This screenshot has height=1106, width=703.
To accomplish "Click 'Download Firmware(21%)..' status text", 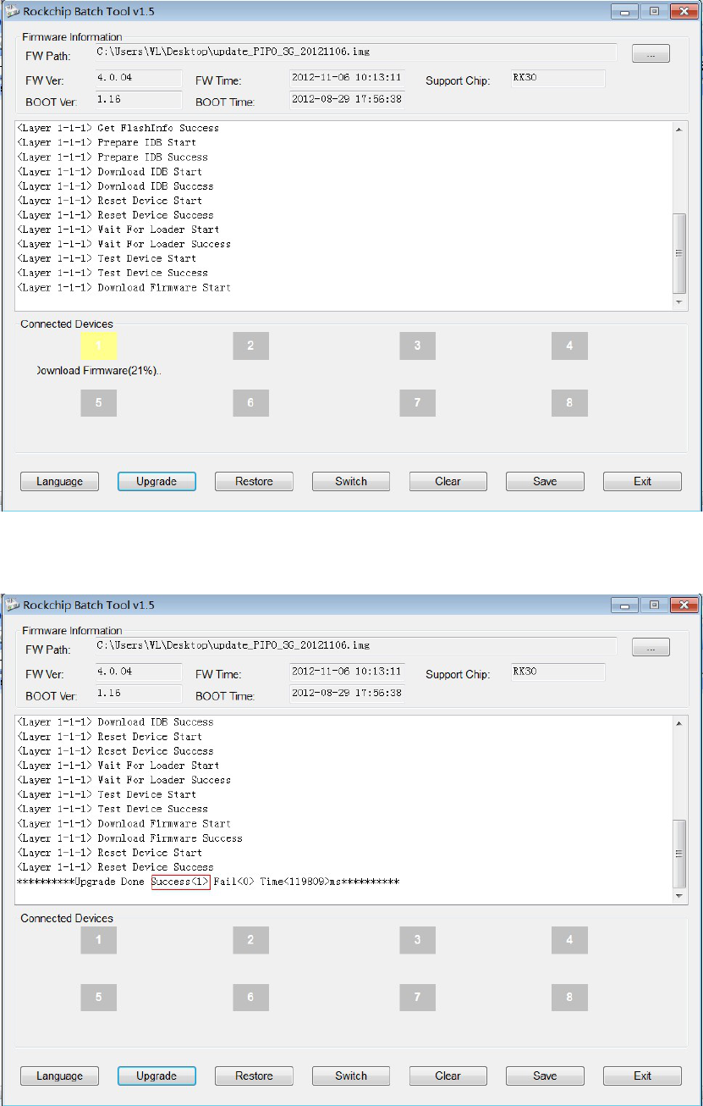I will [97, 371].
